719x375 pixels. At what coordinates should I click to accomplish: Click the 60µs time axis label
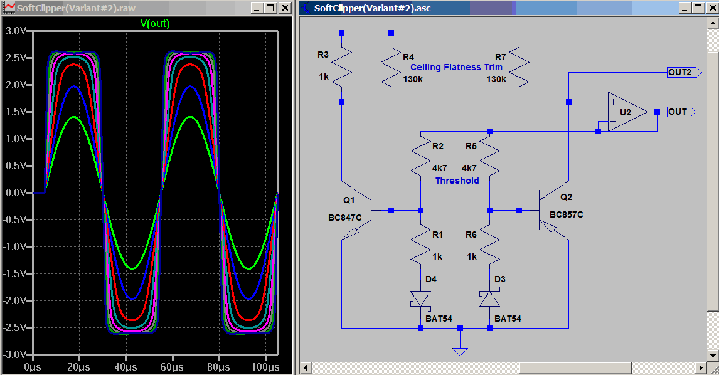(172, 367)
